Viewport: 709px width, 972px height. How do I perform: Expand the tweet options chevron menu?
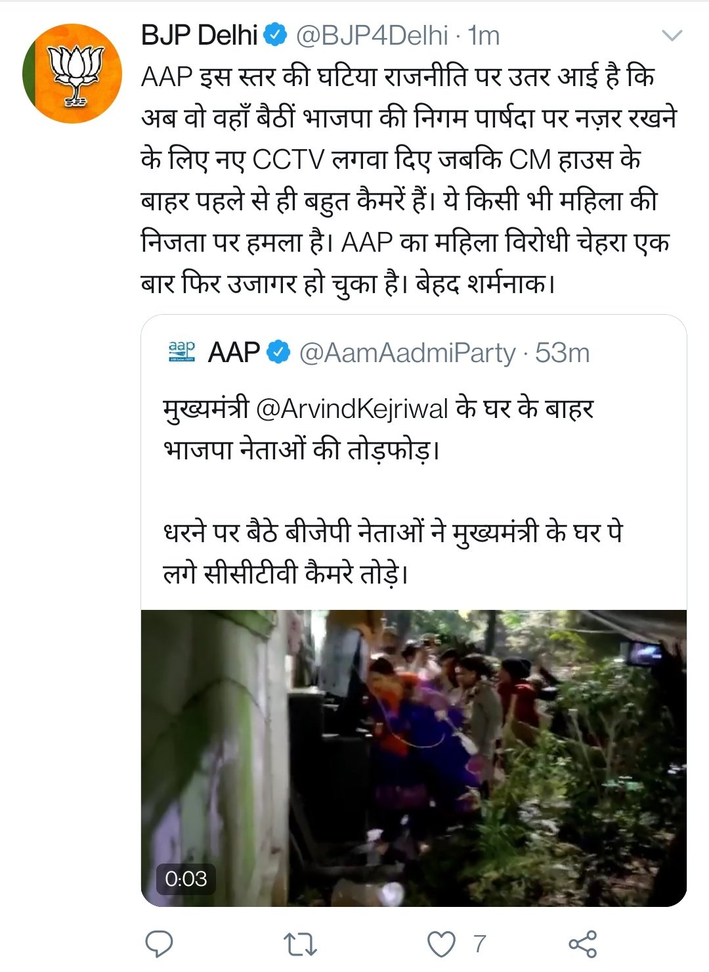672,35
